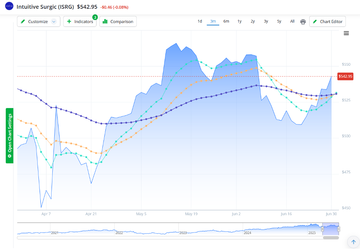
Task: Open Chart Settings side tab
Action: tap(10, 136)
